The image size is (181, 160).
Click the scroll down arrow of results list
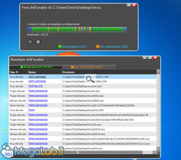coord(158,149)
